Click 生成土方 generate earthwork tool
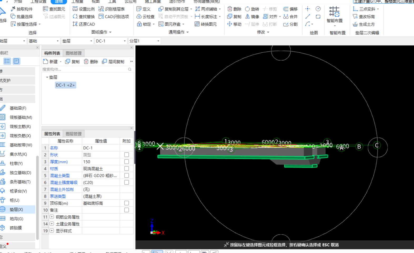Image resolution: width=414 pixels, height=253 pixels. [364, 24]
